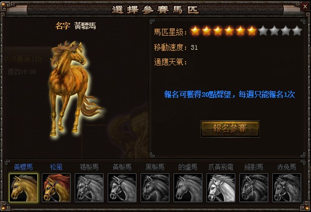
Task: Click the first gold star rating
Action: (195, 31)
